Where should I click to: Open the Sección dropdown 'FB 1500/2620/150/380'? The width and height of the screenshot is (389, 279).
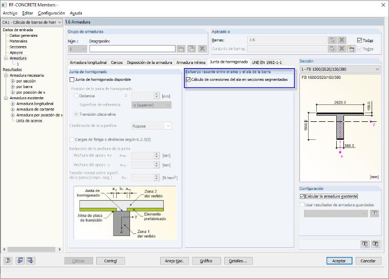(340, 69)
